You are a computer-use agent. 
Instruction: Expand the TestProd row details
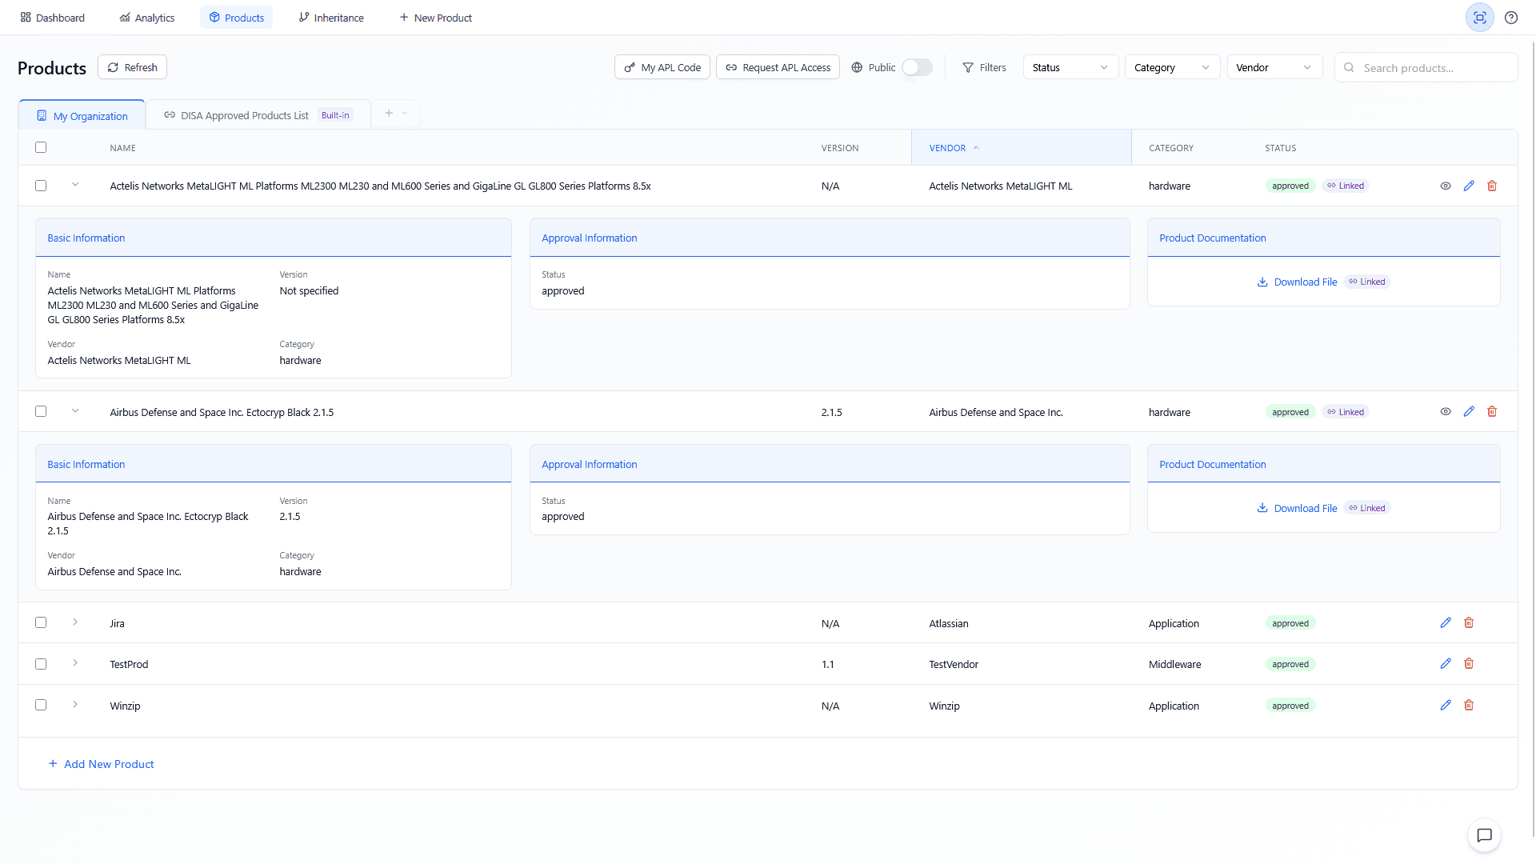point(75,664)
